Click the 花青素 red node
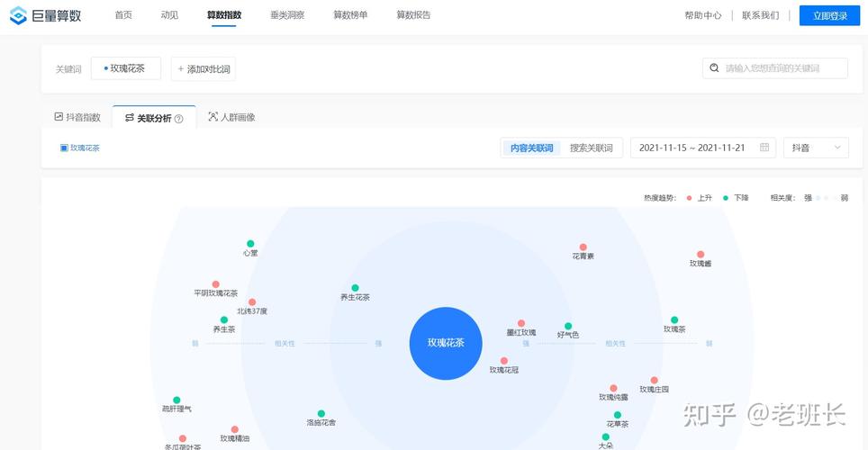This screenshot has width=868, height=450. click(x=583, y=247)
